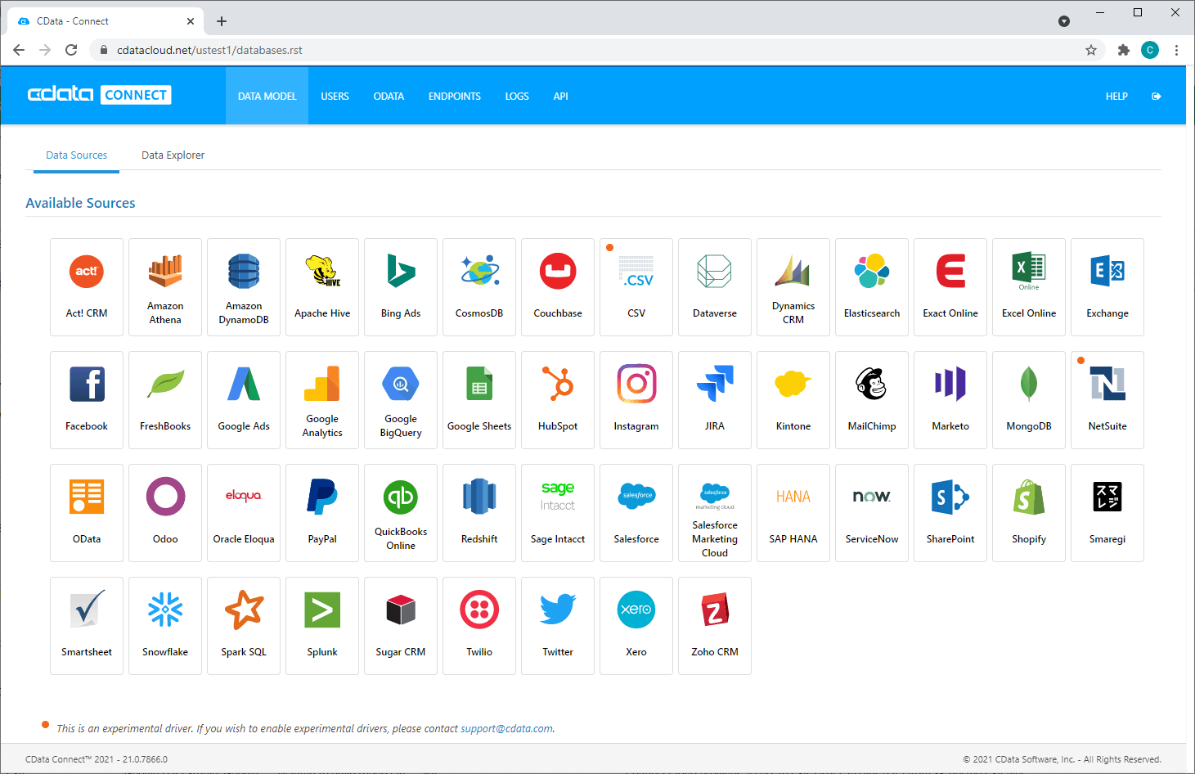Click the logout icon next to Help
1195x774 pixels.
(x=1157, y=97)
